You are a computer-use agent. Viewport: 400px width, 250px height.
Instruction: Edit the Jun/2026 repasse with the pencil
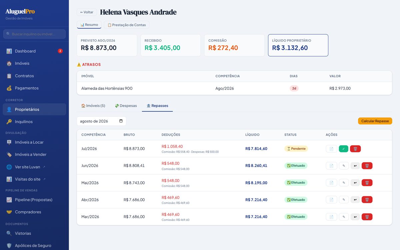tap(344, 166)
